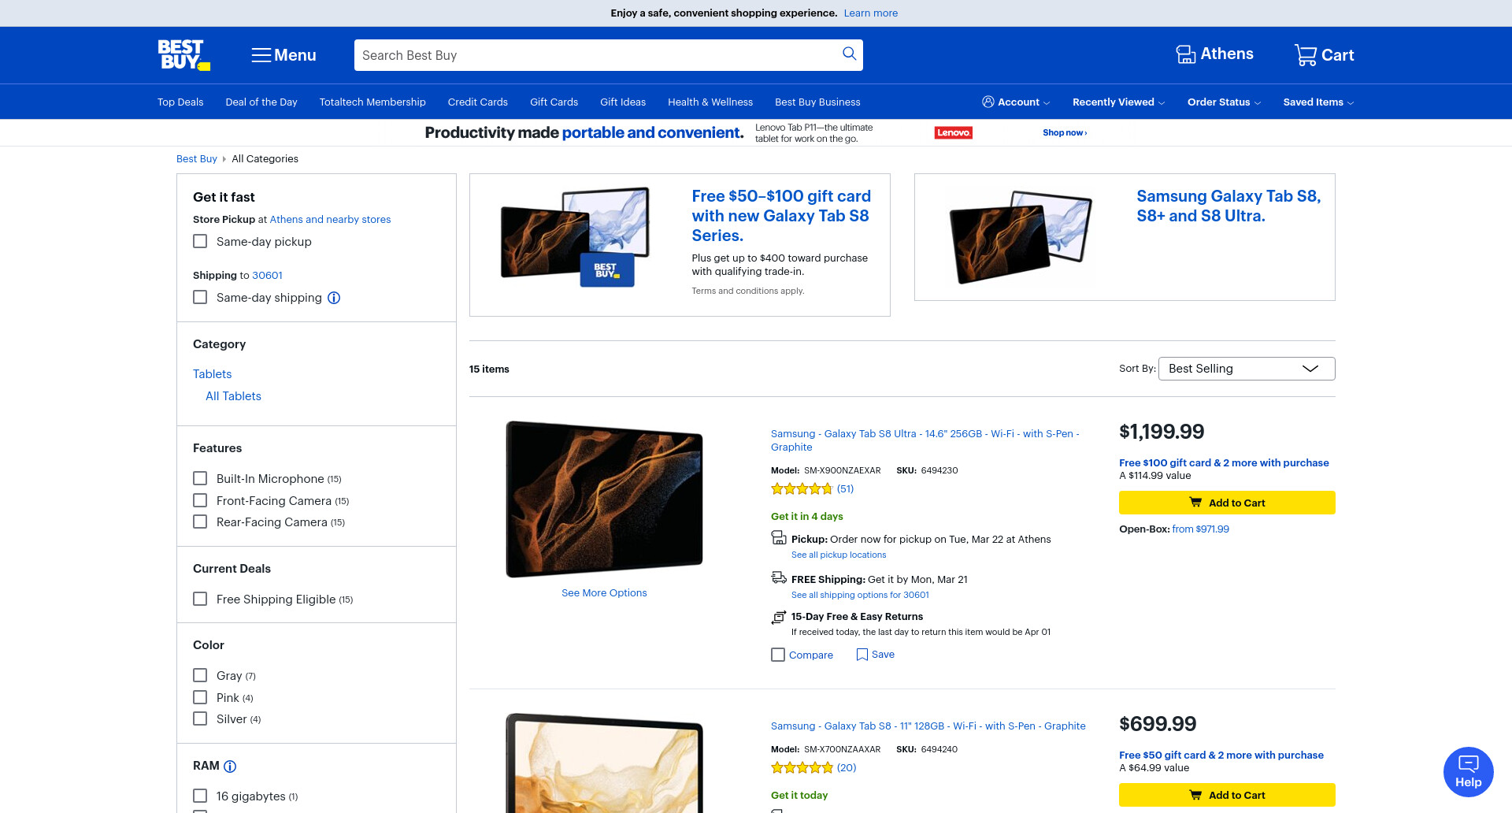Expand the Account dropdown
Viewport: 1512px width, 813px height.
[1016, 102]
